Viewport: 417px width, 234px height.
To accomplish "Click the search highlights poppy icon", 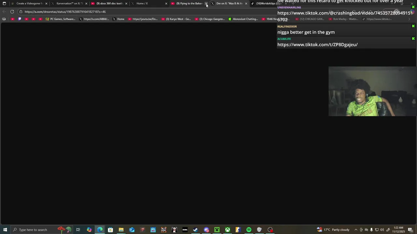I will click(64, 230).
